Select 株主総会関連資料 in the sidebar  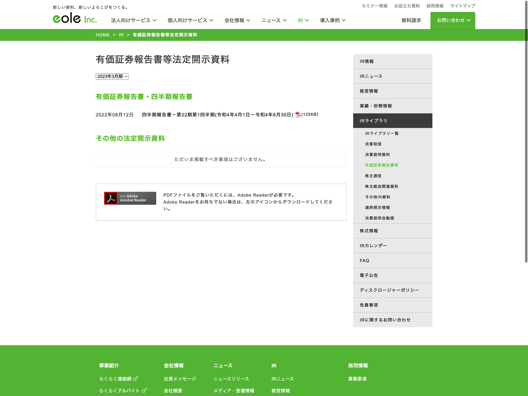(381, 186)
